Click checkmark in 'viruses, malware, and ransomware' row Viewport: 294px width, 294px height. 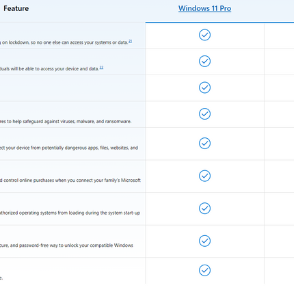coord(204,113)
